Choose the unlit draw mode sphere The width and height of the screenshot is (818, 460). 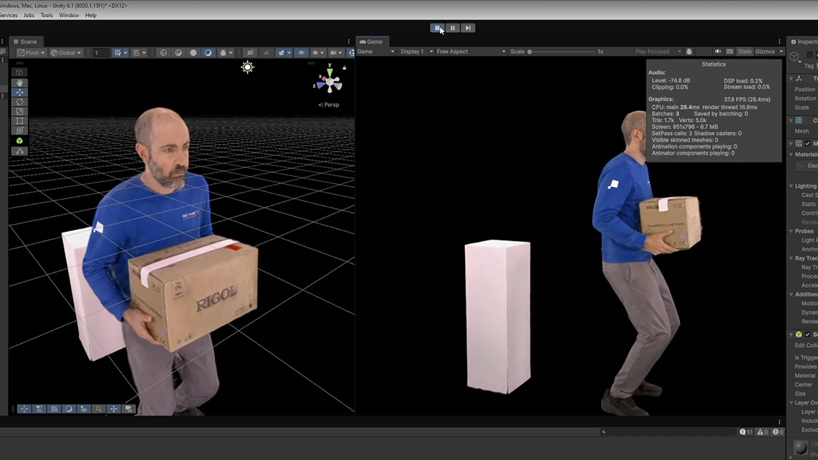pos(193,53)
